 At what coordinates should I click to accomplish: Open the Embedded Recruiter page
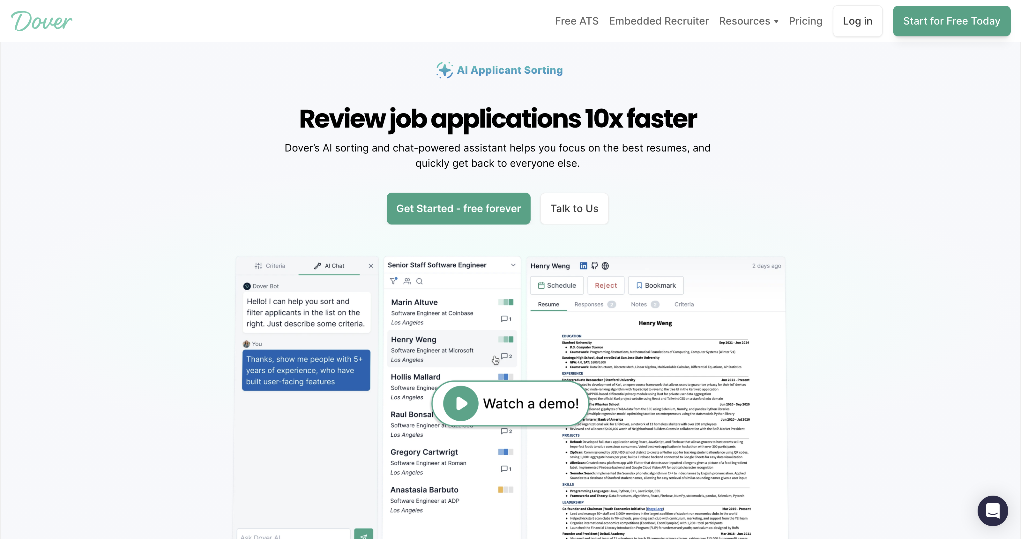tap(659, 21)
